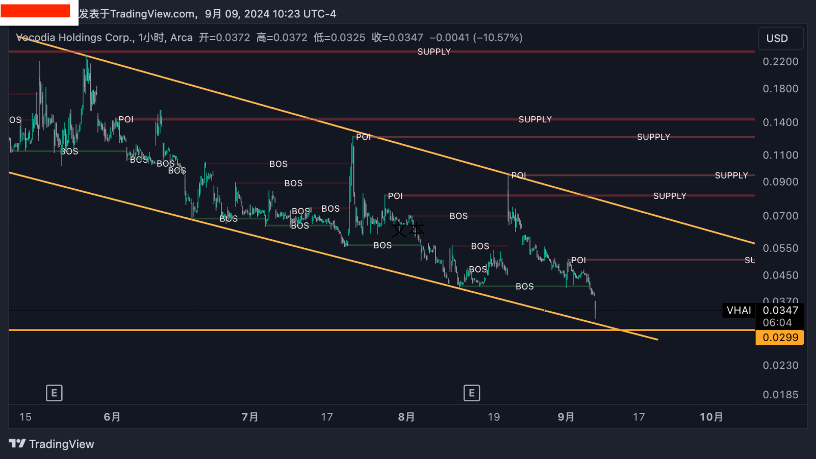Click the 06:04 bar countdown
816x459 pixels.
(777, 322)
